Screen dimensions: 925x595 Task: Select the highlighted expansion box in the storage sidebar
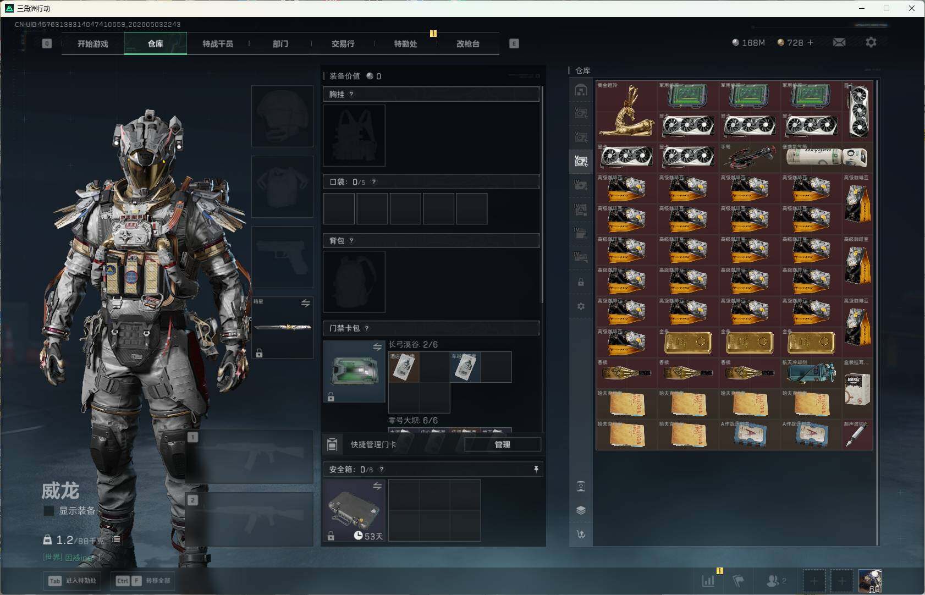point(581,161)
